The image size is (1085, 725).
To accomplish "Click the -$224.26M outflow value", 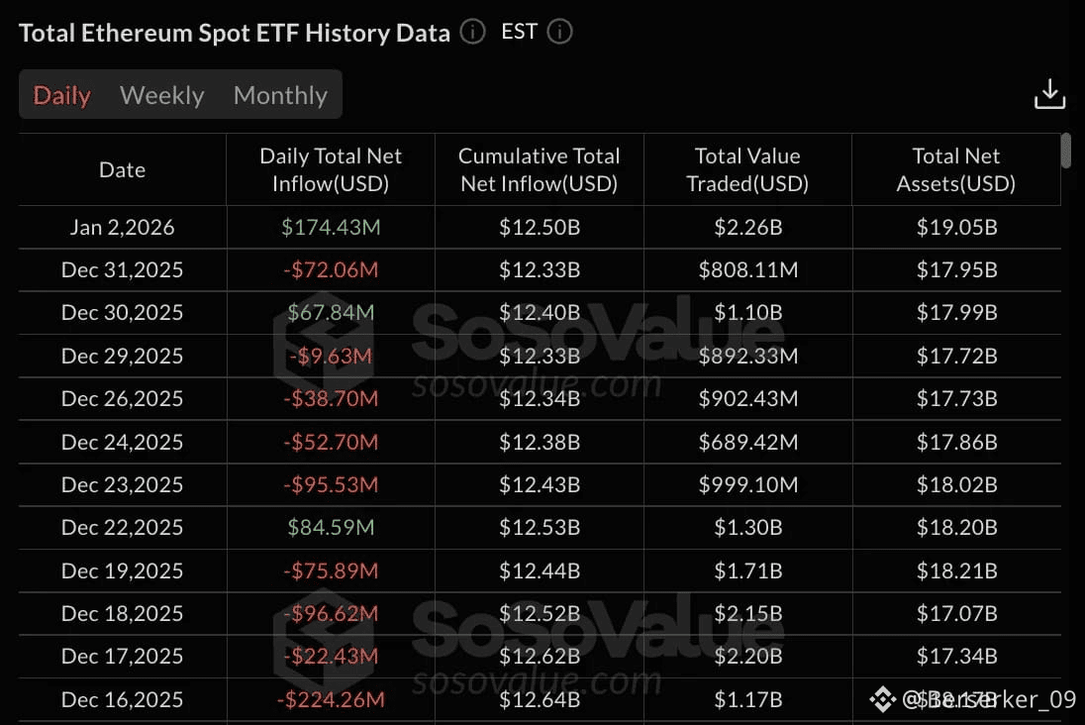I will pos(331,700).
